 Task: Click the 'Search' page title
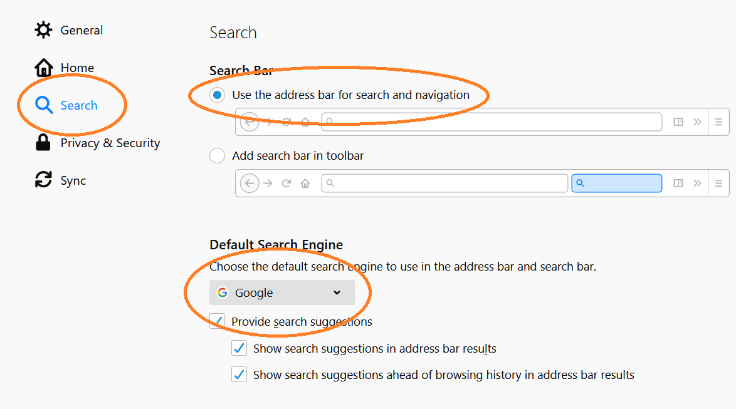click(x=233, y=33)
